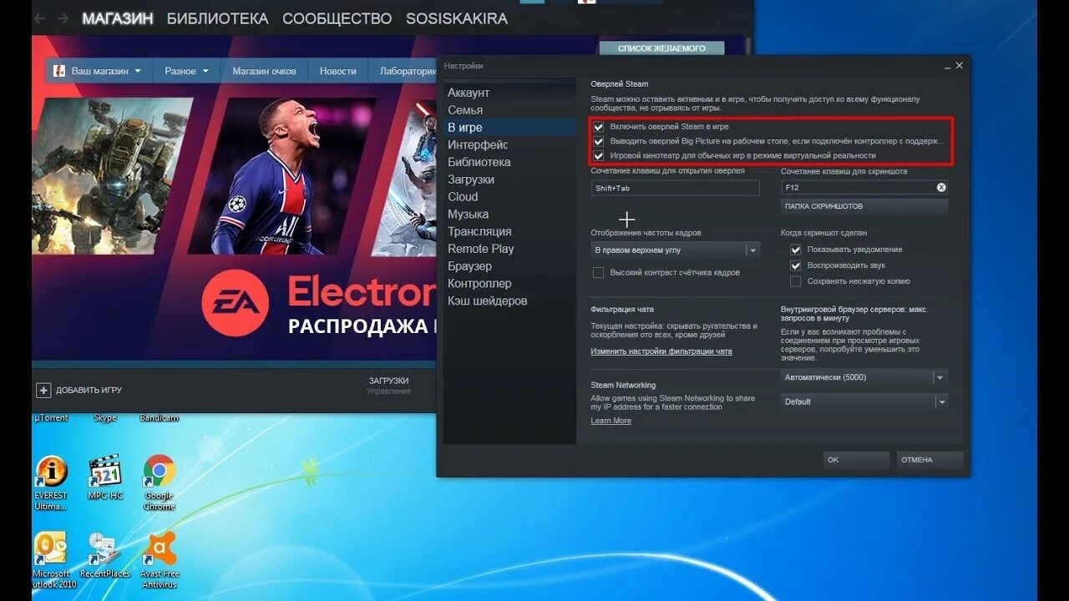The width and height of the screenshot is (1069, 601).
Task: Select Музыка in settings sidebar
Action: [468, 215]
